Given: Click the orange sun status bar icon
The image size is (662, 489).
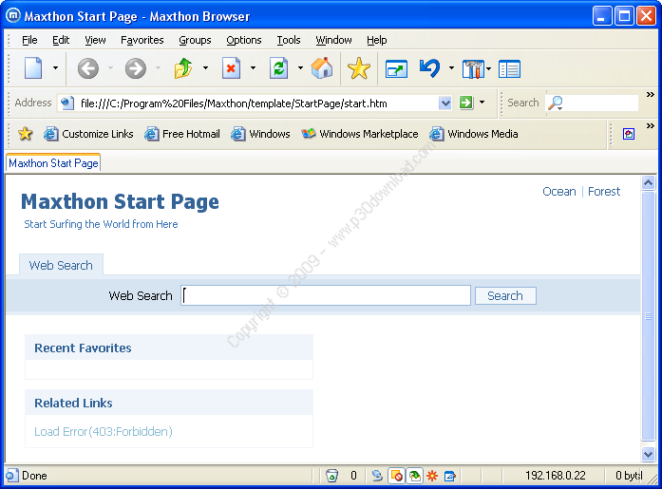Looking at the screenshot, I should click(x=432, y=476).
